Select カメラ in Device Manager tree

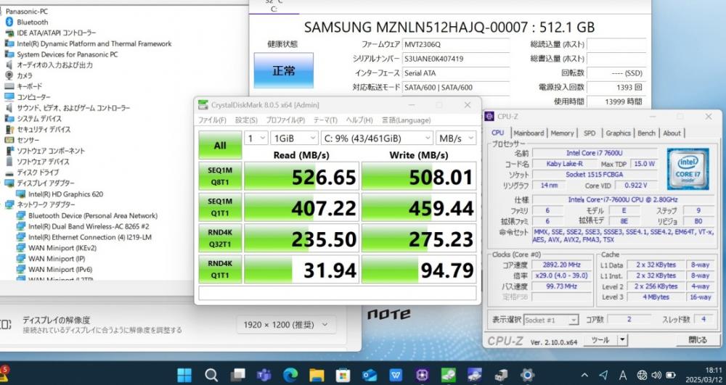[x=25, y=75]
